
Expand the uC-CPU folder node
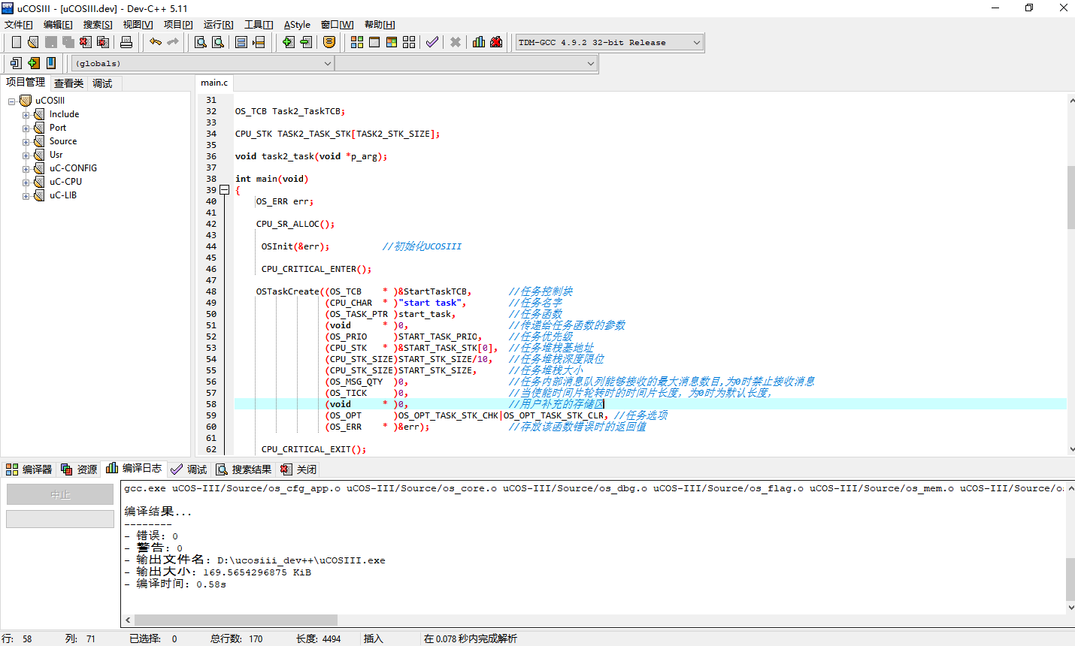pos(26,183)
